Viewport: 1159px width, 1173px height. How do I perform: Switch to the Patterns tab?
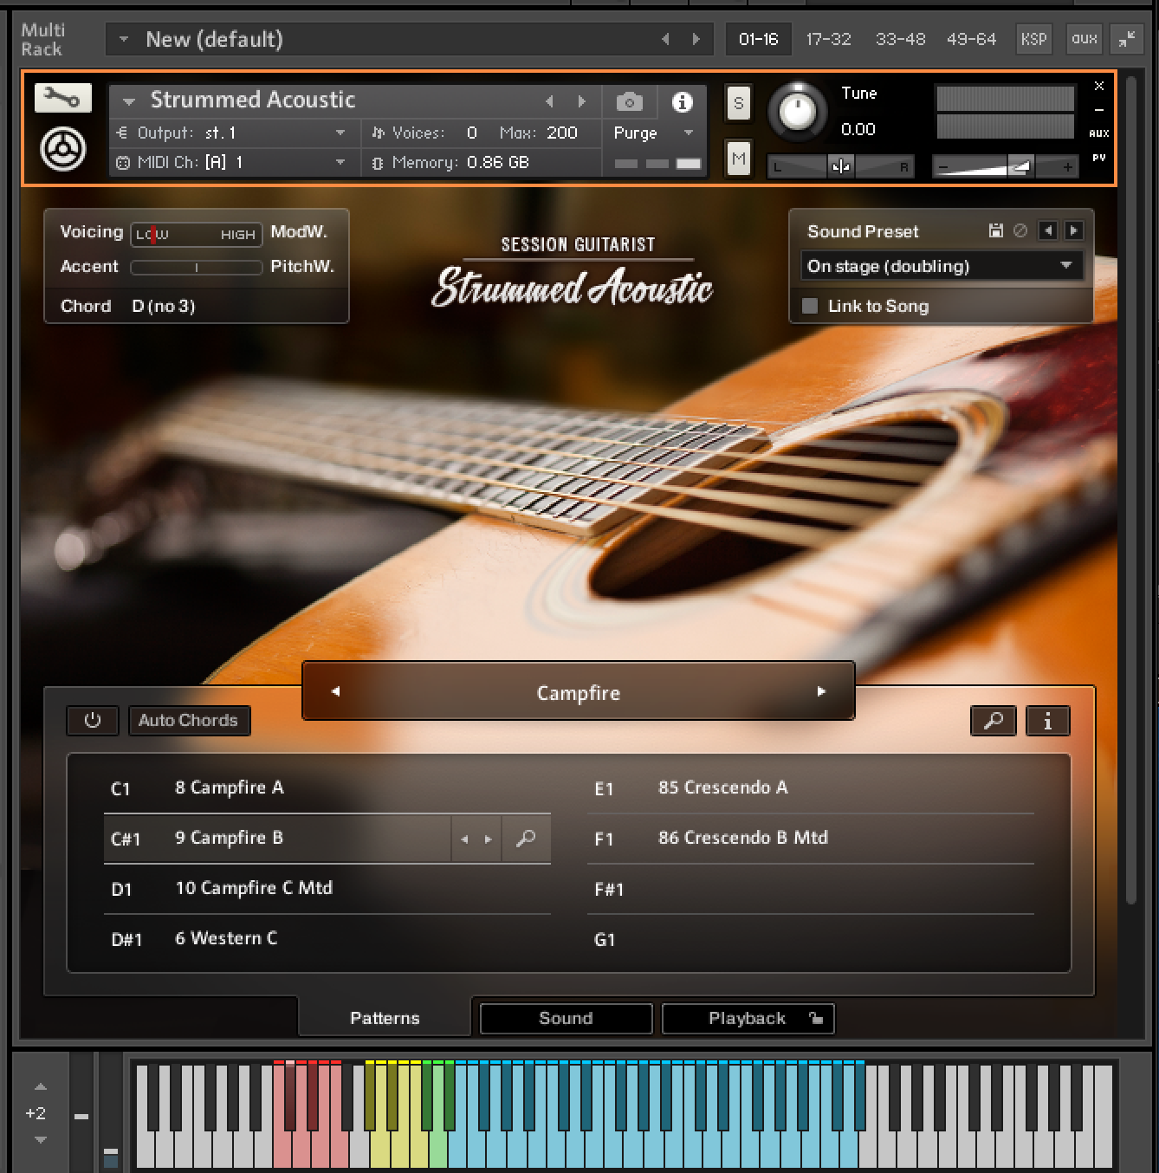(385, 1018)
